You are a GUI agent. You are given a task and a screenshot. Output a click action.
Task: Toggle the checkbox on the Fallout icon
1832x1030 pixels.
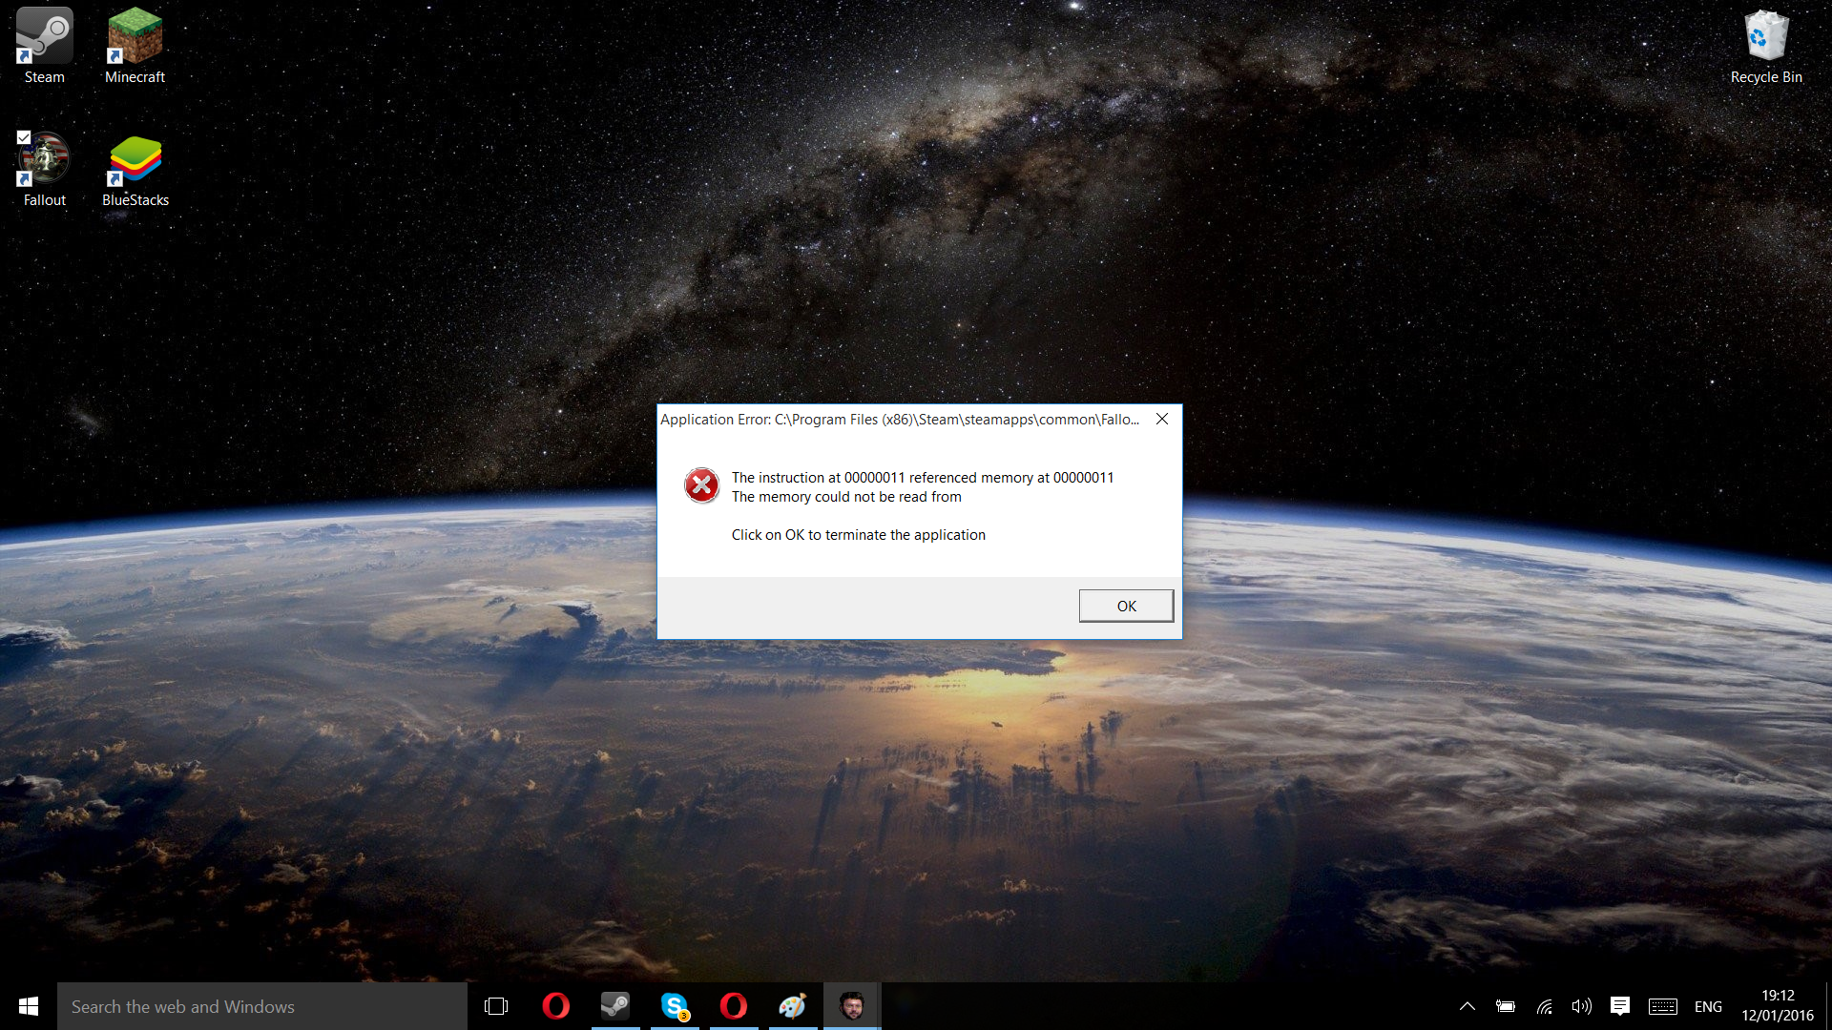pos(24,137)
